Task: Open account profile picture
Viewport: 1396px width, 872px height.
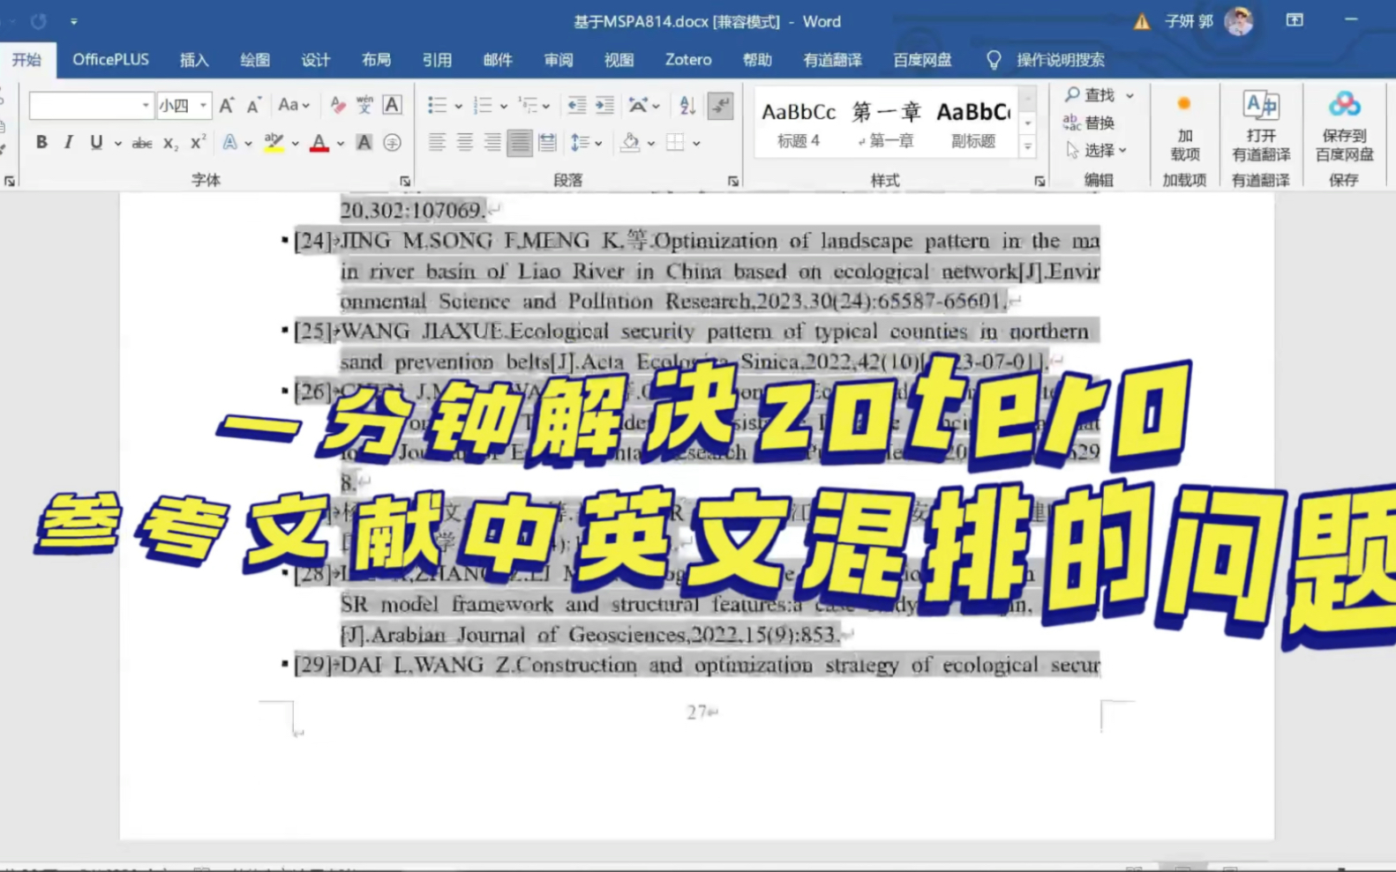Action: click(1239, 20)
